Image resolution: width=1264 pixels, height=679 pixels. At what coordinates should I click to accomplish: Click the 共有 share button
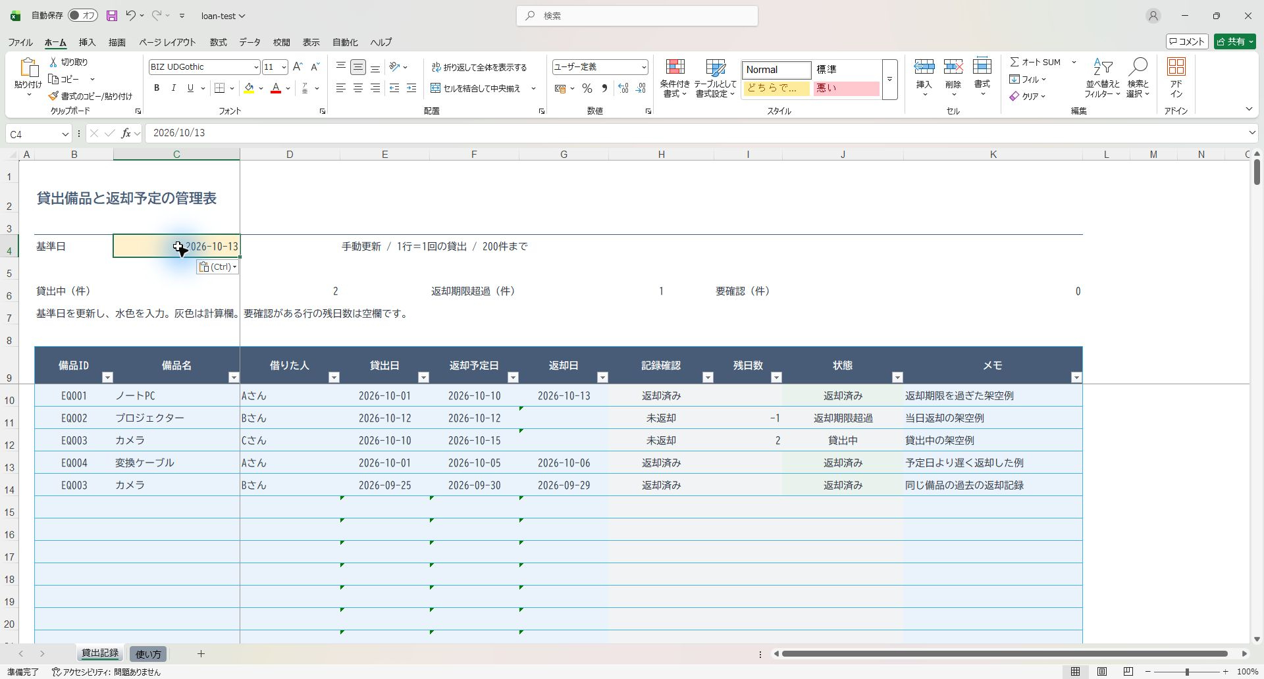[1235, 41]
